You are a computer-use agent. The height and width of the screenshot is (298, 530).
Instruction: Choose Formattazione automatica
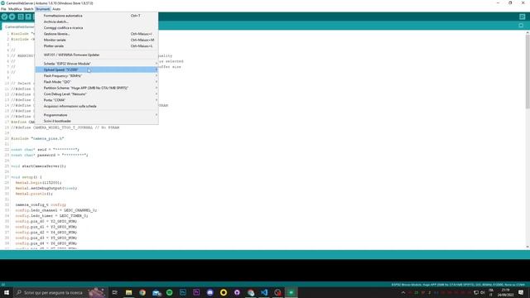(x=97, y=16)
